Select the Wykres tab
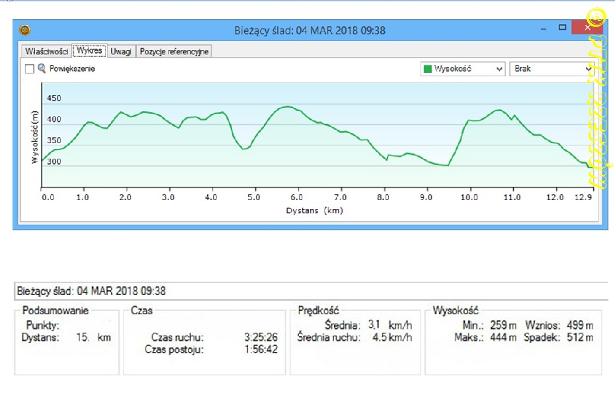The height and width of the screenshot is (397, 615). point(89,50)
